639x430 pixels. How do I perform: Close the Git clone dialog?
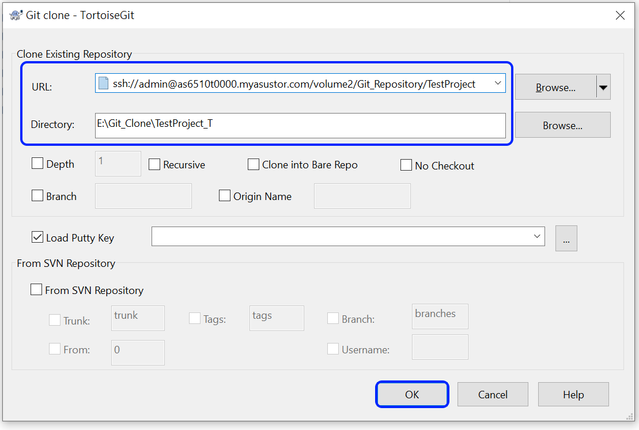[620, 16]
